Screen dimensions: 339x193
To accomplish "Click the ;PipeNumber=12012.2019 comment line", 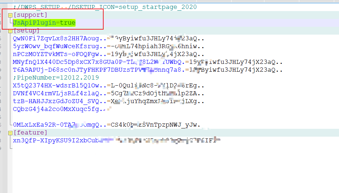I will [56, 78].
